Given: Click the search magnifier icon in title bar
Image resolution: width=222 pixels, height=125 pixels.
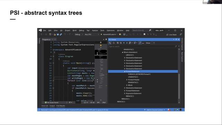Looking at the screenshot, I should click(x=150, y=30).
